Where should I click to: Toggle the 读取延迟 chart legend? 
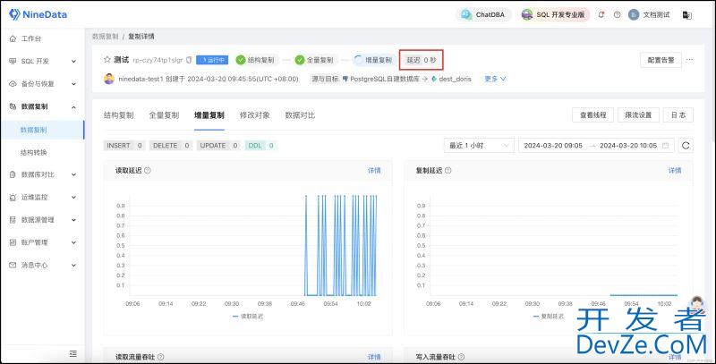[248, 316]
